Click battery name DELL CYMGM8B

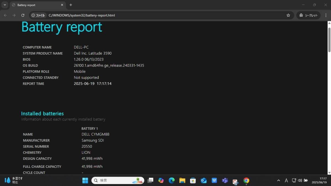95,134
